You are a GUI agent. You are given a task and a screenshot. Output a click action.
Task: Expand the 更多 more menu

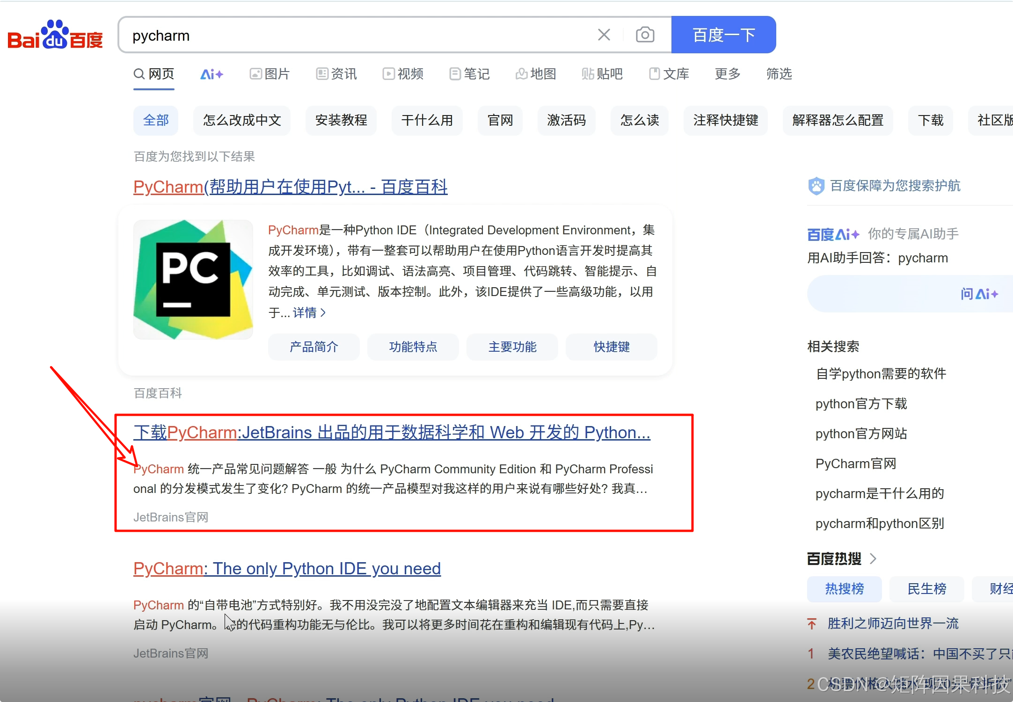(727, 74)
